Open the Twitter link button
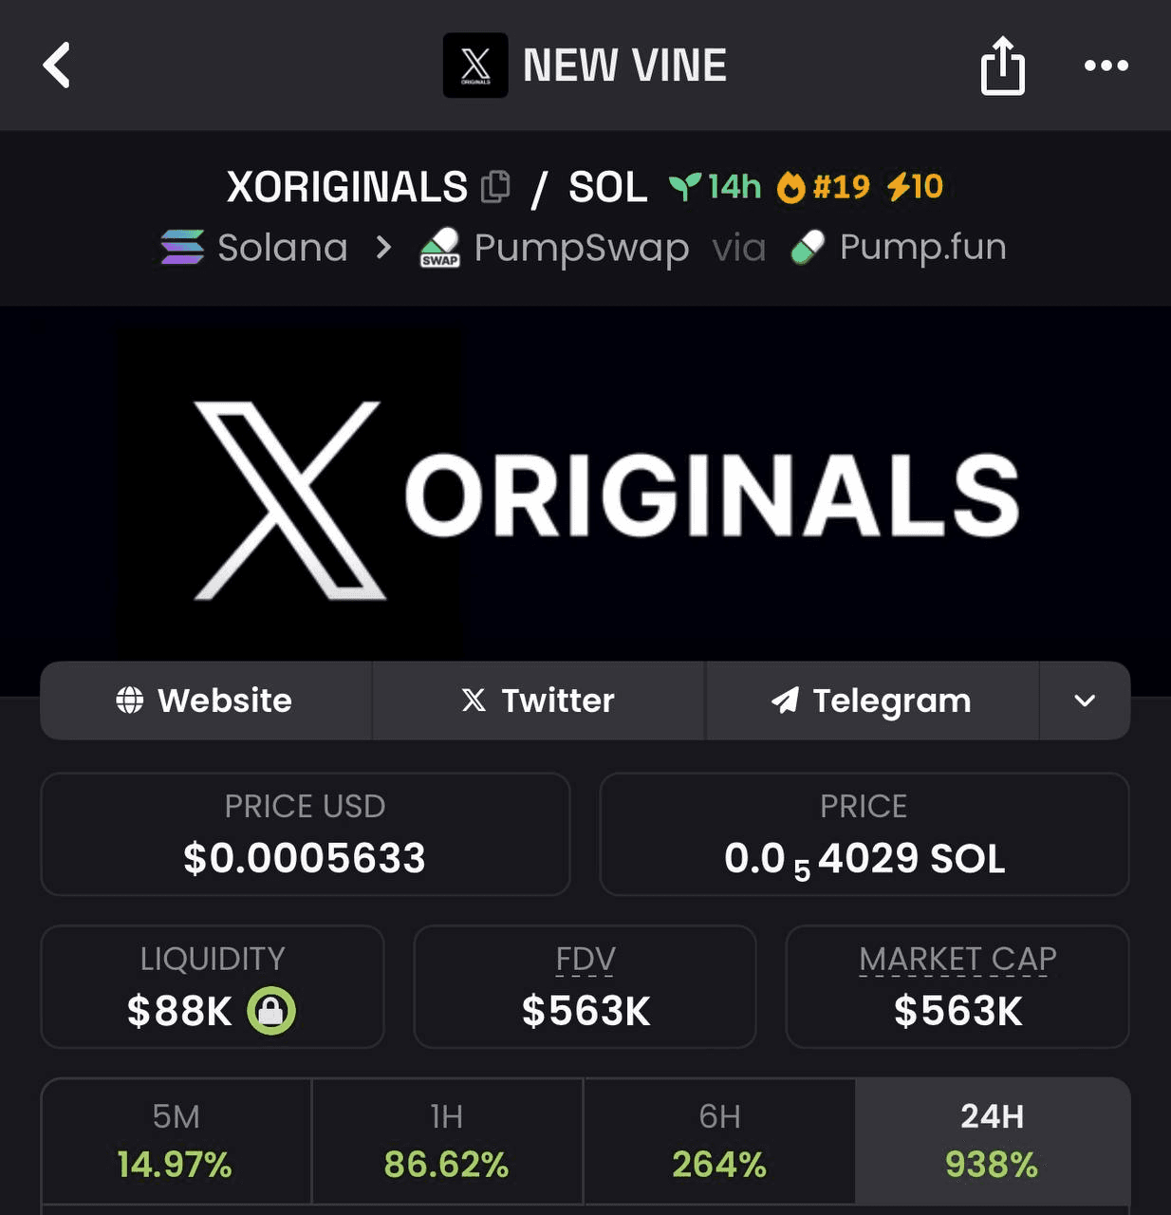 538,701
